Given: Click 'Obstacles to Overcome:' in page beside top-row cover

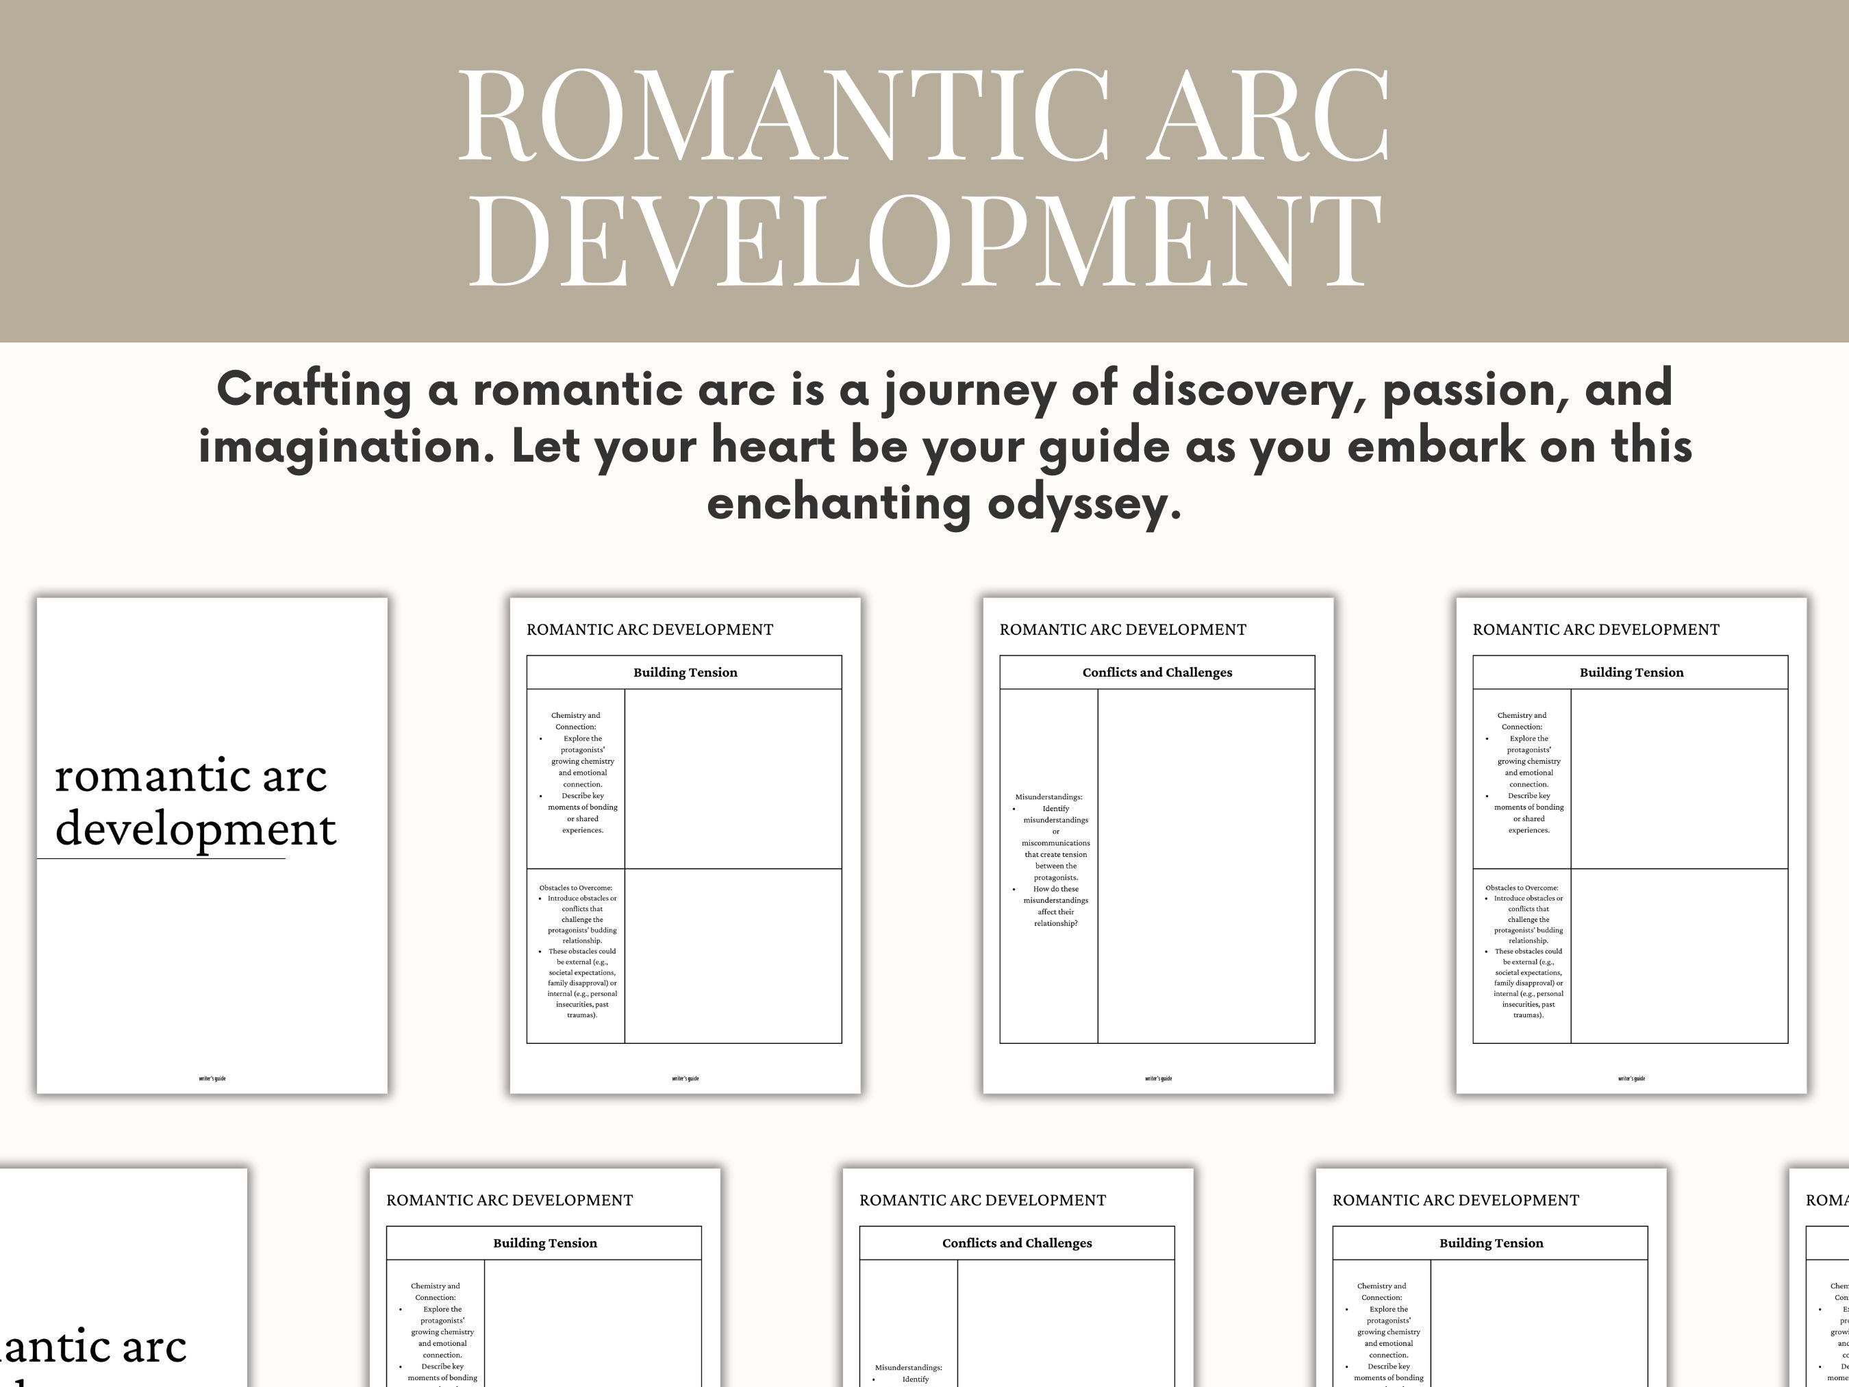Looking at the screenshot, I should pos(575,888).
